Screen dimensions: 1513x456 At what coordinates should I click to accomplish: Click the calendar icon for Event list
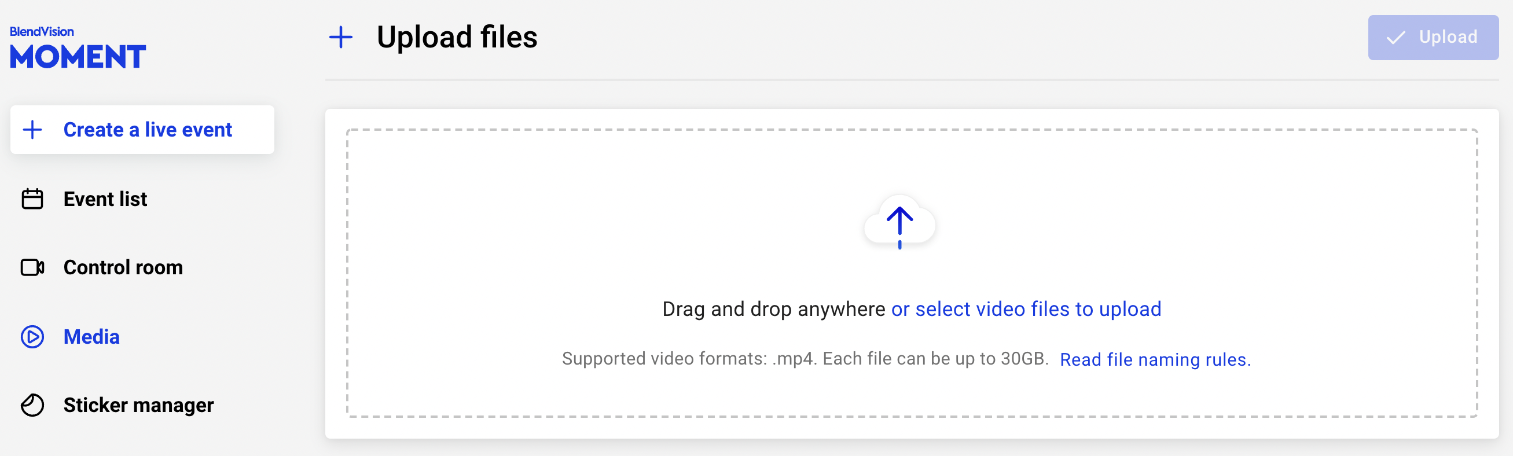[32, 199]
